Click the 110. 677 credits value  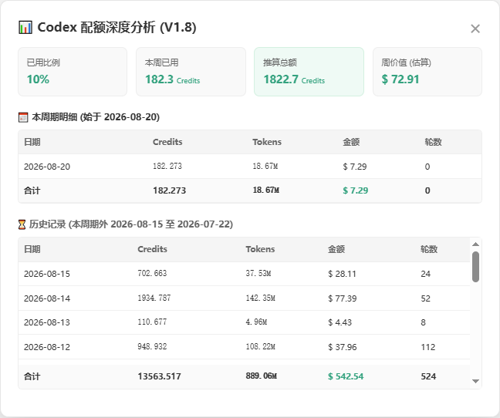coord(152,322)
